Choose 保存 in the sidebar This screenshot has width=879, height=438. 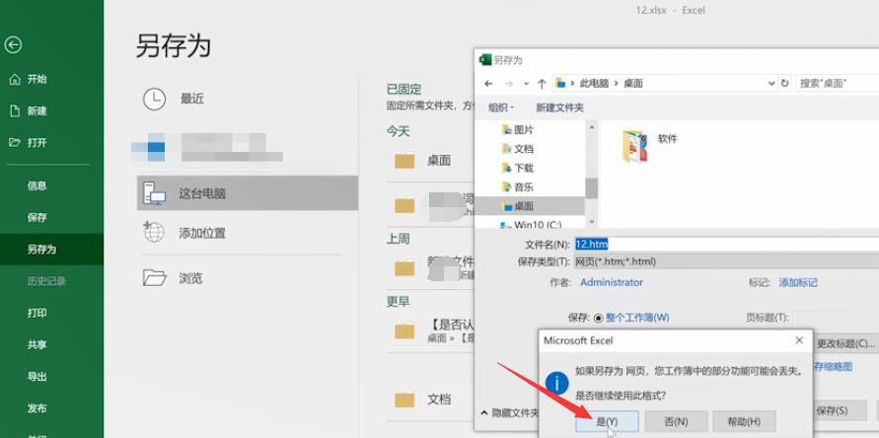tap(37, 218)
